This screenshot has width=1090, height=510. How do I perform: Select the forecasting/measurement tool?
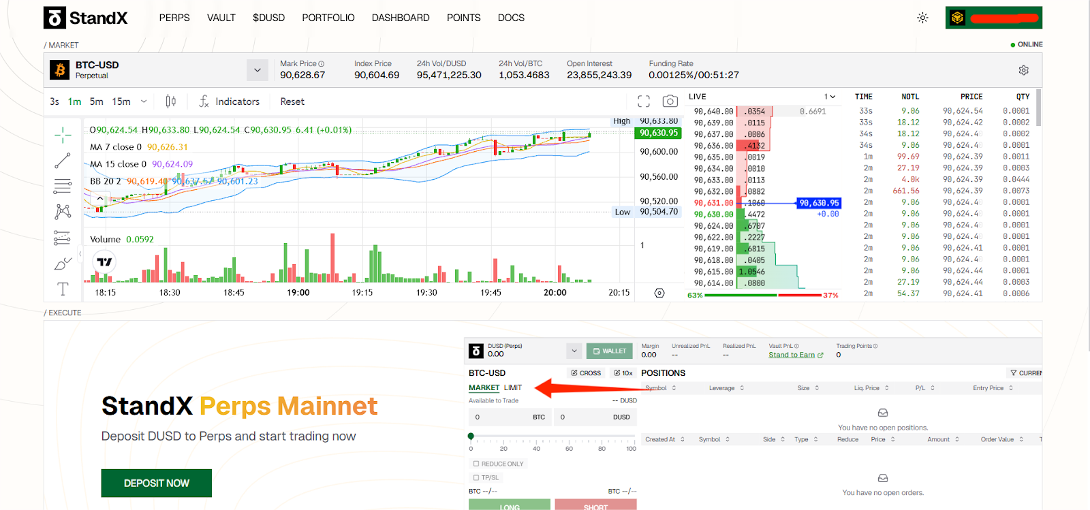click(x=62, y=238)
